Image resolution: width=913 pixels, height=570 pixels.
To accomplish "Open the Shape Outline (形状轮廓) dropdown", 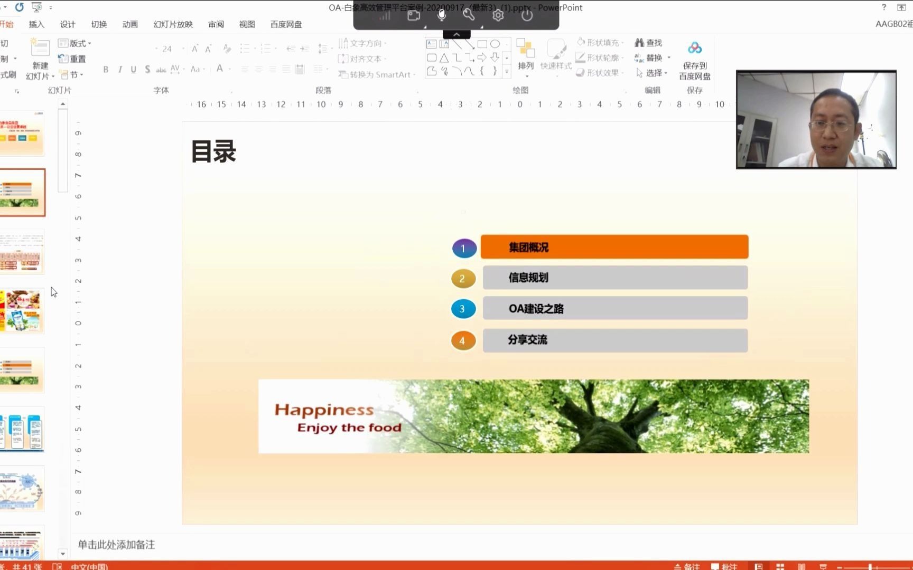I will [600, 58].
